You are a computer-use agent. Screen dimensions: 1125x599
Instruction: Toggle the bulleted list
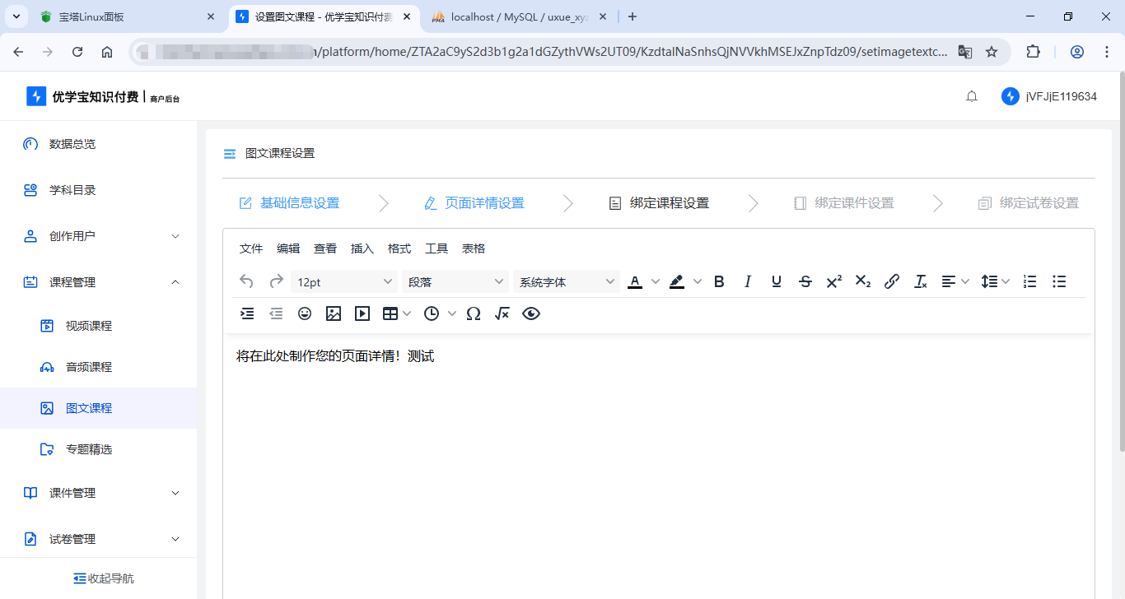tap(1058, 281)
